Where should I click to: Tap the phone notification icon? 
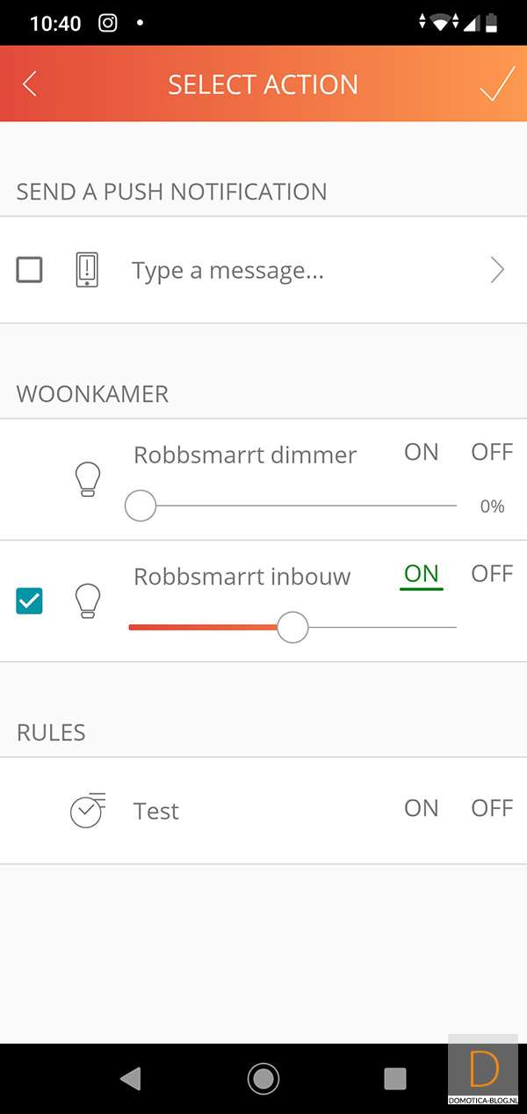pos(86,270)
